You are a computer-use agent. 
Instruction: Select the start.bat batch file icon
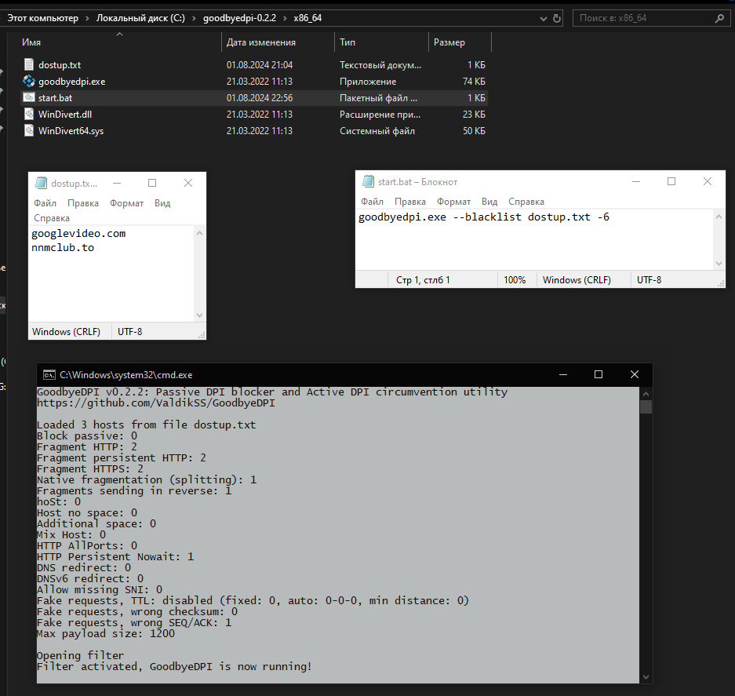tap(28, 97)
